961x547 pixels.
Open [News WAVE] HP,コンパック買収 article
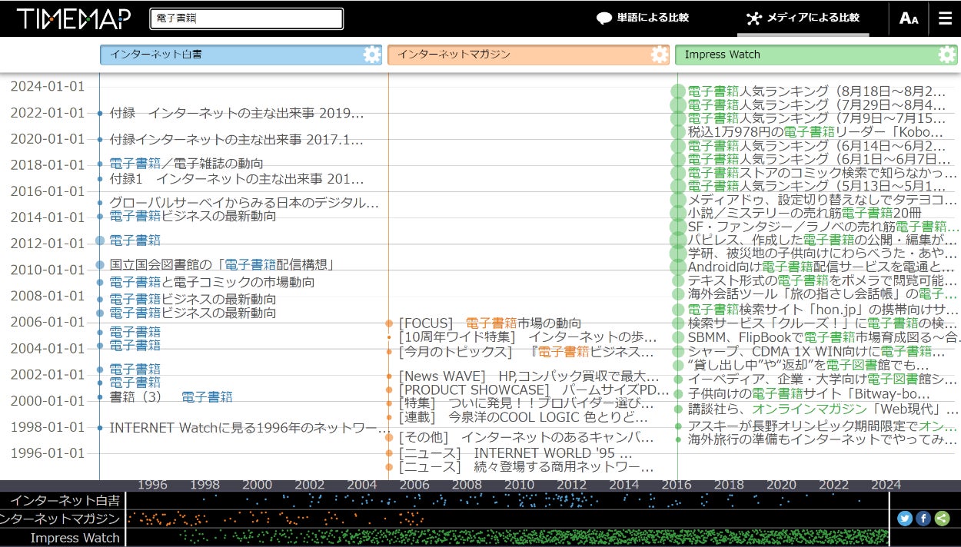pos(529,376)
